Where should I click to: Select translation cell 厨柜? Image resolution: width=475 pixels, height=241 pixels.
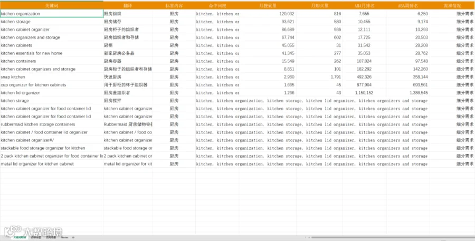128,45
